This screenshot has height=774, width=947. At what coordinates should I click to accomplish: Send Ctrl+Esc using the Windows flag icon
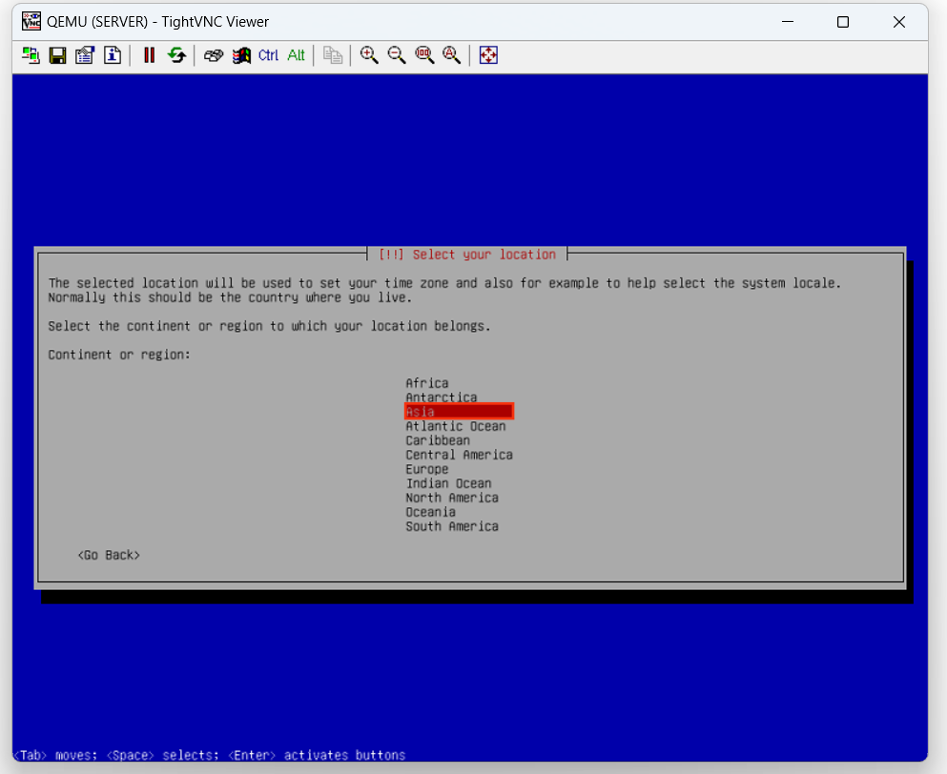[x=241, y=55]
